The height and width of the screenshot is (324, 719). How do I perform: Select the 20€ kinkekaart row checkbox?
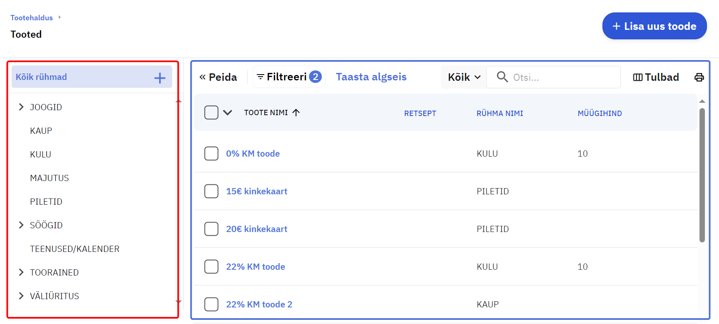(211, 229)
